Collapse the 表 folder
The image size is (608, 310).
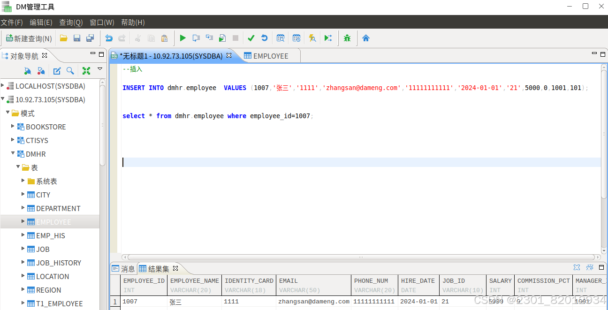click(x=18, y=167)
